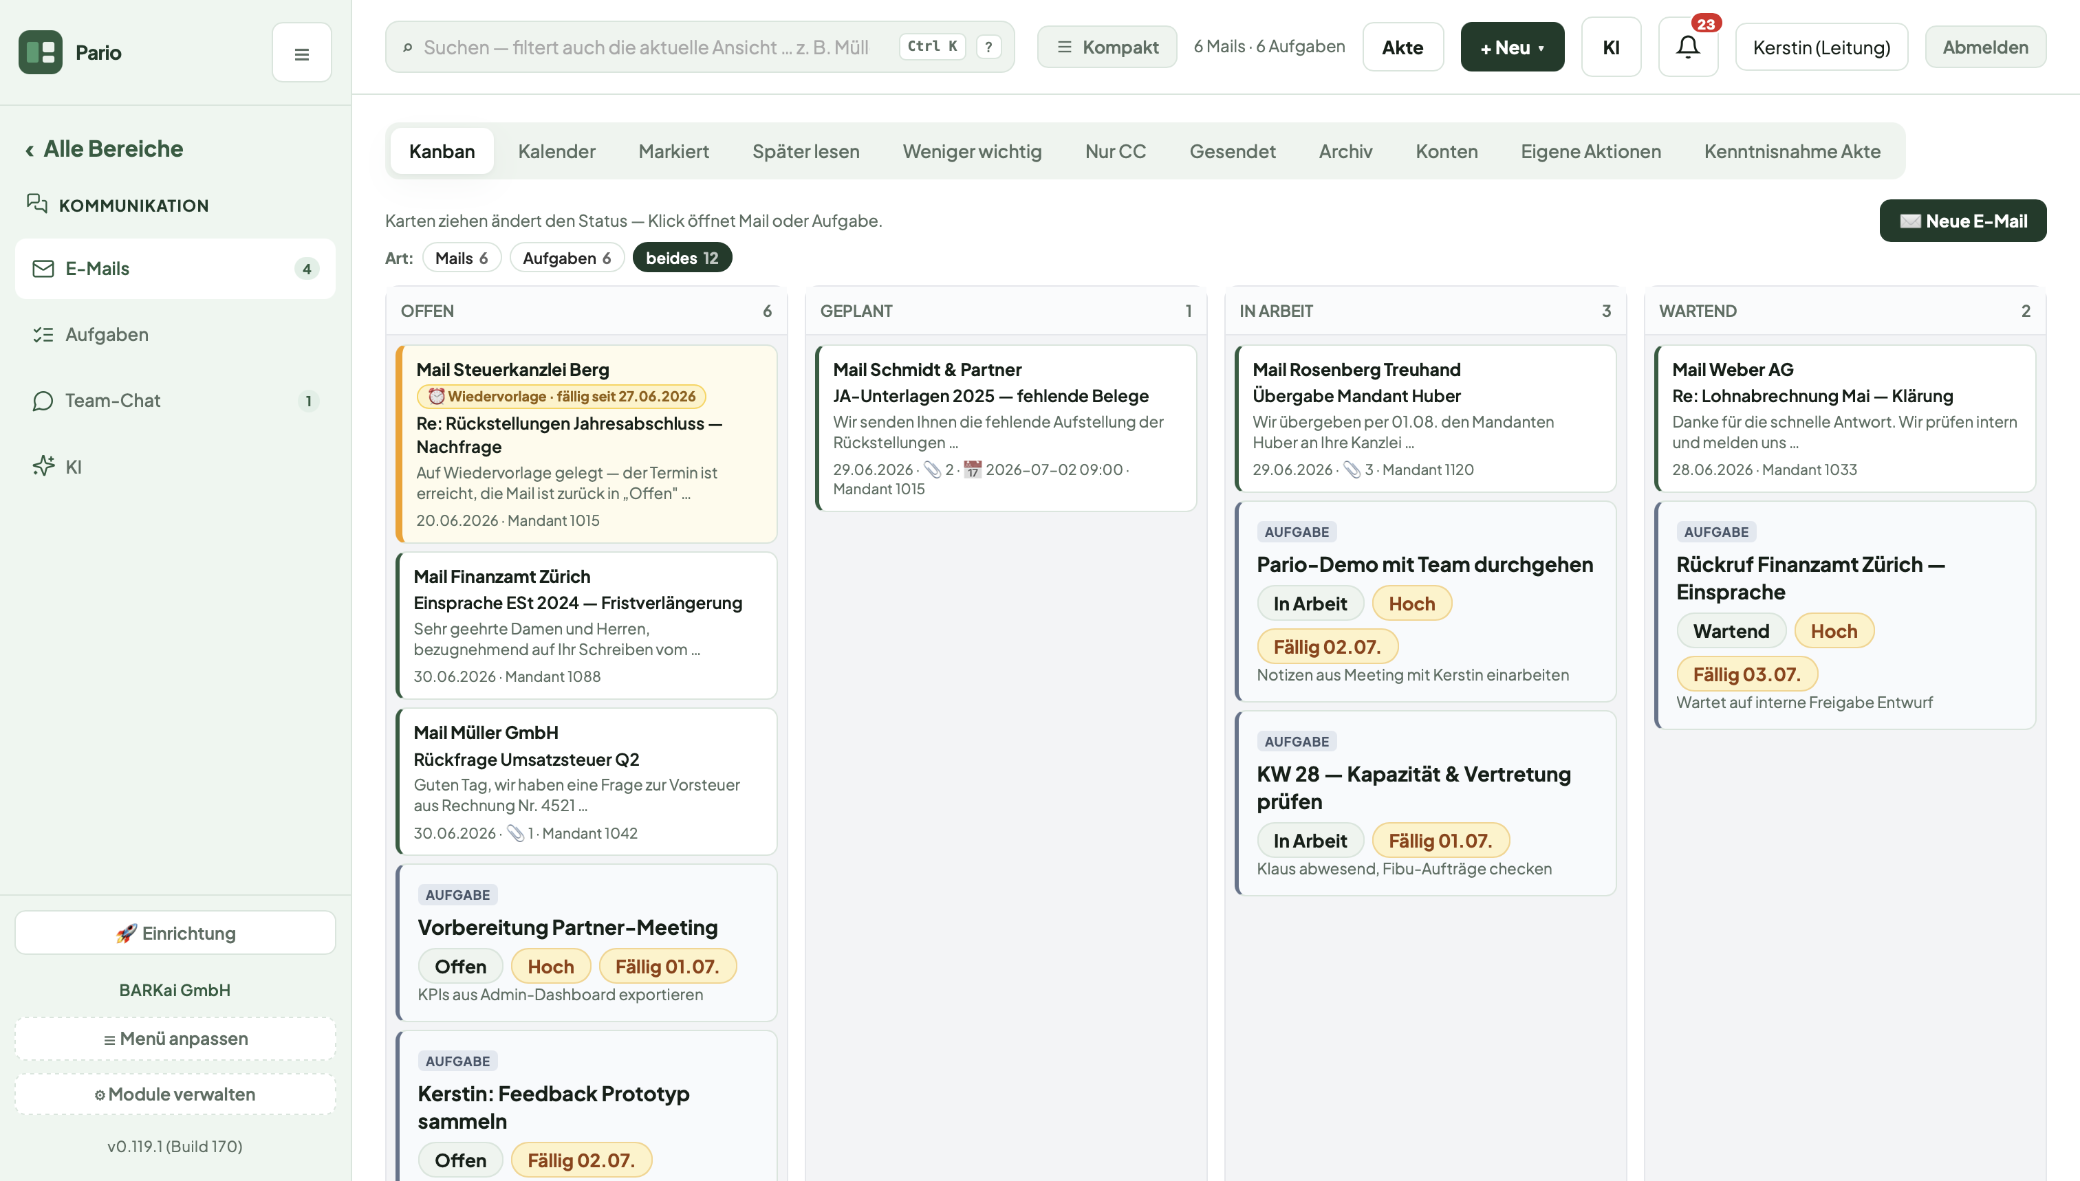Open the Weniger wichtig tab

[972, 151]
